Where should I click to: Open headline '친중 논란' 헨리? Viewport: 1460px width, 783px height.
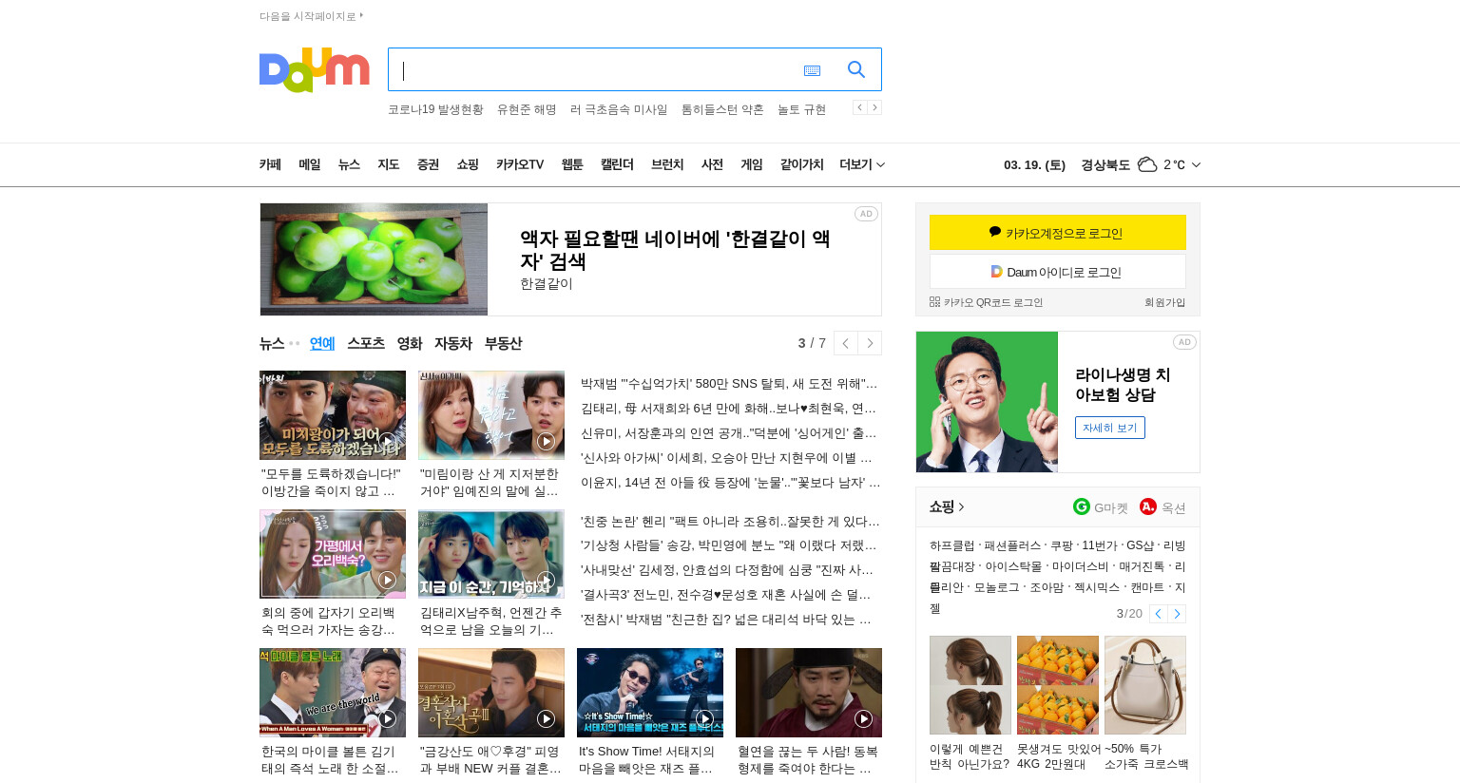730,522
